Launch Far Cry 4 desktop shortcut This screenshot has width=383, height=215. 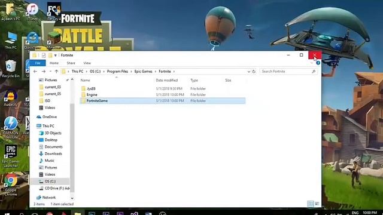tap(54, 11)
